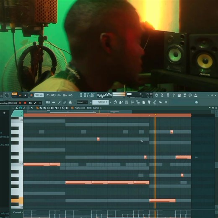Click the recording overlay pencil annotate icon

pos(35,103)
